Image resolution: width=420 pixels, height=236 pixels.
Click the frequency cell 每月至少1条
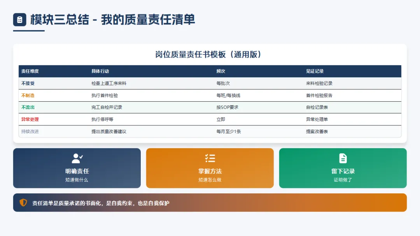tap(229, 132)
